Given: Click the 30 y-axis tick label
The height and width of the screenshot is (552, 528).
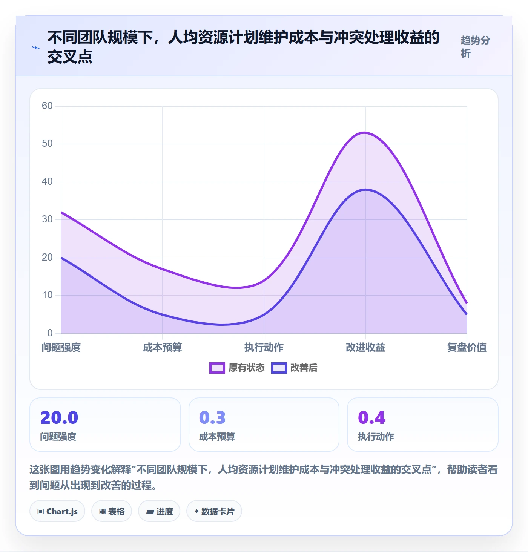Looking at the screenshot, I should [x=47, y=219].
